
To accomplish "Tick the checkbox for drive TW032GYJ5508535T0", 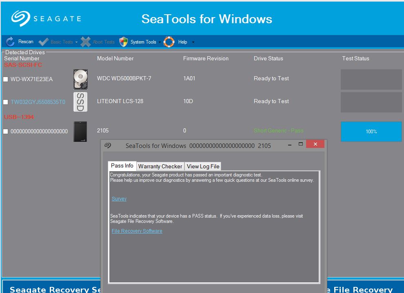I will click(x=5, y=102).
